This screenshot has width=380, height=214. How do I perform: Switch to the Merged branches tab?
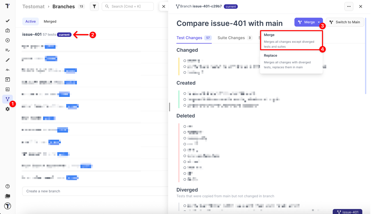click(x=50, y=21)
